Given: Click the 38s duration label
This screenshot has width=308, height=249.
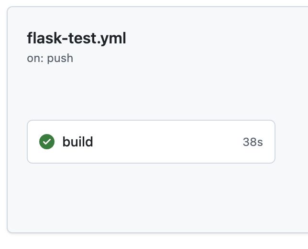Looking at the screenshot, I should 253,142.
